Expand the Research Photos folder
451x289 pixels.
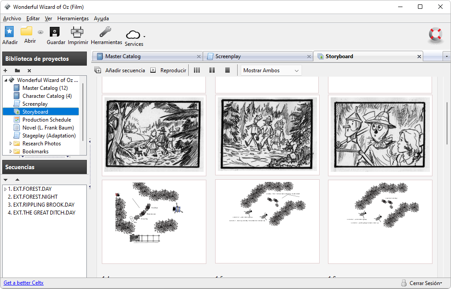pyautogui.click(x=11, y=144)
